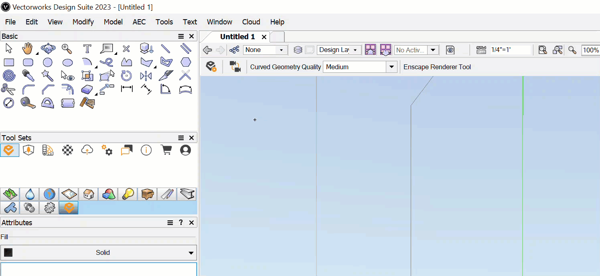Image resolution: width=600 pixels, height=276 pixels.
Task: Select the Flyover orbit tool
Action: pyautogui.click(x=48, y=49)
